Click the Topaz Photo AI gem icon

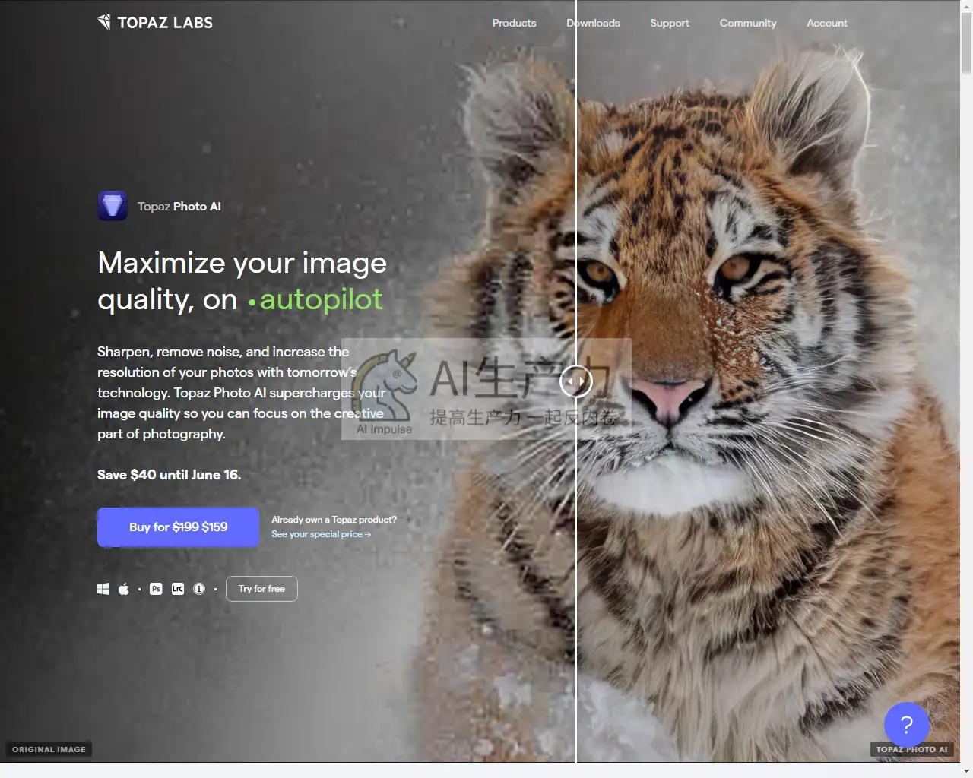113,206
